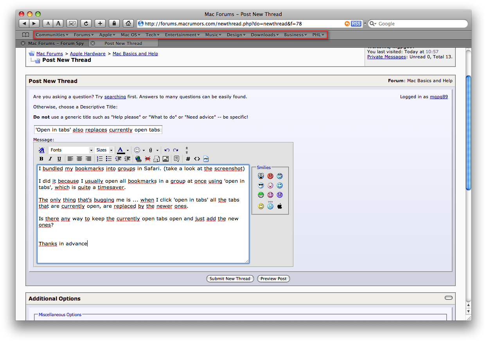Wrap PHP tags icon
Viewport: 487px width, 342px height.
point(206,159)
